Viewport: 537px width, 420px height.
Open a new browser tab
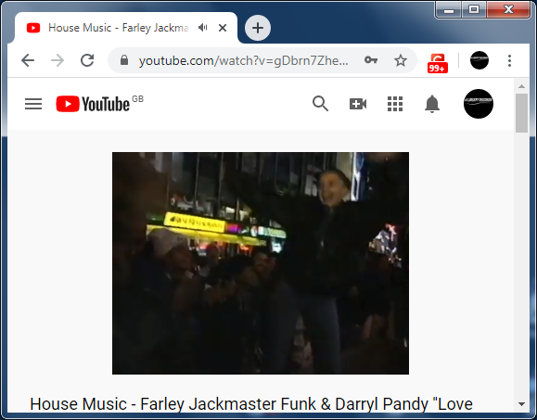pyautogui.click(x=258, y=28)
